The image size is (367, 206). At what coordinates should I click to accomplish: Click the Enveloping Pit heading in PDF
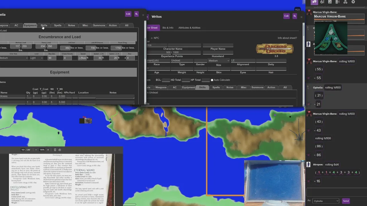[x=21, y=187]
